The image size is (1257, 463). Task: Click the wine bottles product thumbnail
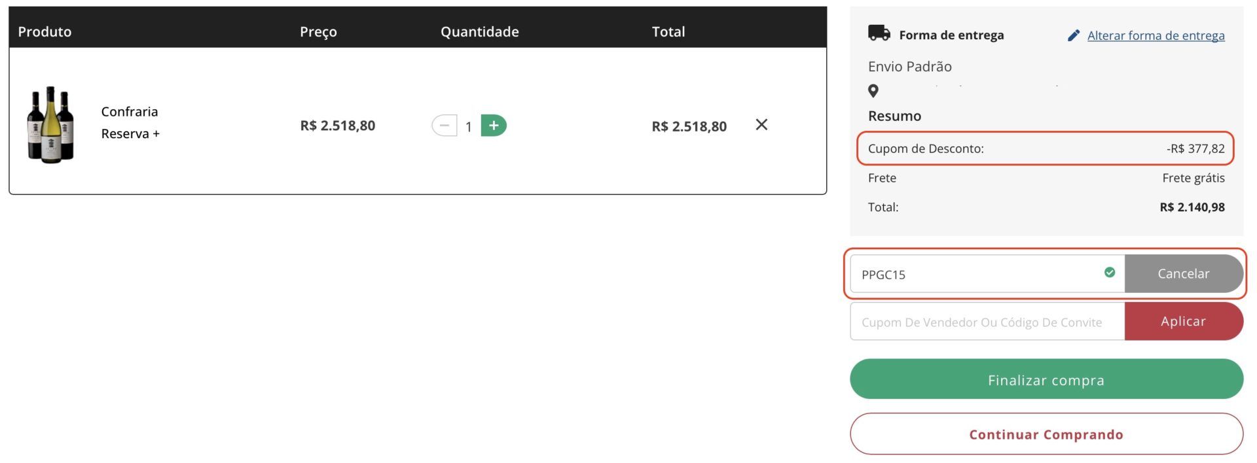click(50, 124)
